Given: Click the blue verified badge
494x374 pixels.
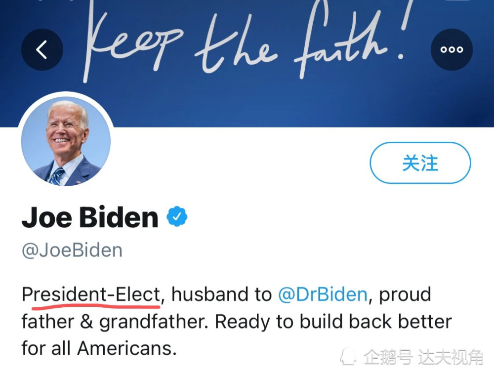Looking at the screenshot, I should [177, 216].
